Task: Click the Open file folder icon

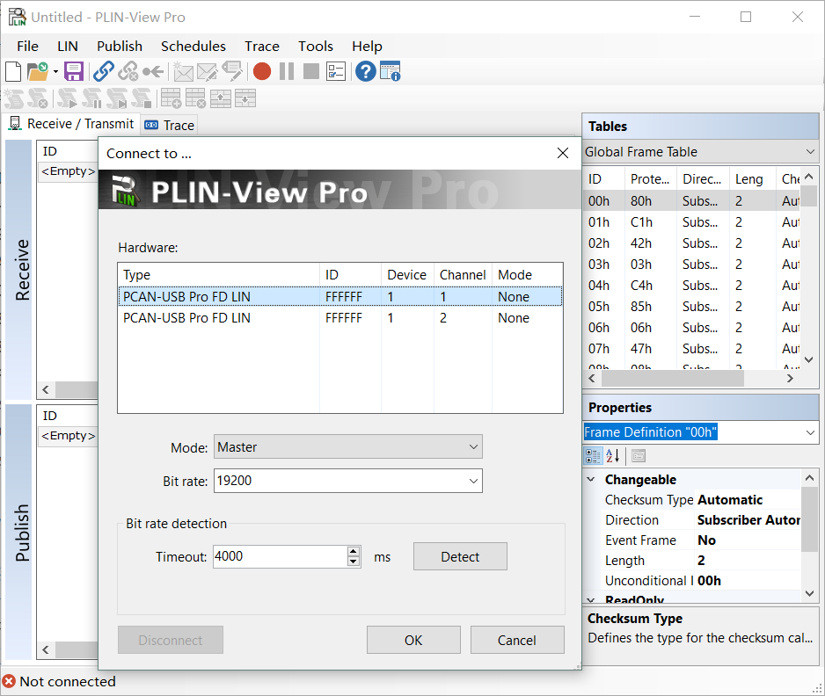Action: pos(37,71)
